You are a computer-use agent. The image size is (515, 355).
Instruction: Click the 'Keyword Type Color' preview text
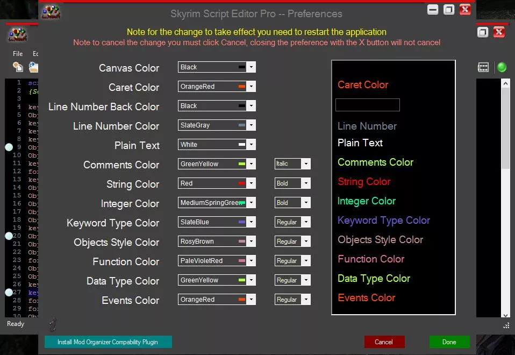click(384, 220)
